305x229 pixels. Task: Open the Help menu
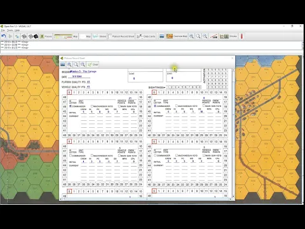click(17, 31)
